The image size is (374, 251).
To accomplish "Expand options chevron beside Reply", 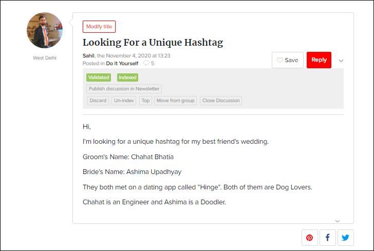I will tap(341, 61).
